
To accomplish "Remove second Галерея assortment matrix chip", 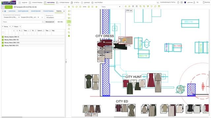I will (x=38, y=17).
